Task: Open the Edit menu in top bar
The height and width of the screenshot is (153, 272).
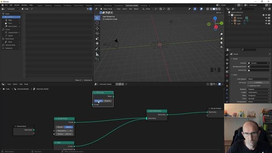Action: pos(11,5)
